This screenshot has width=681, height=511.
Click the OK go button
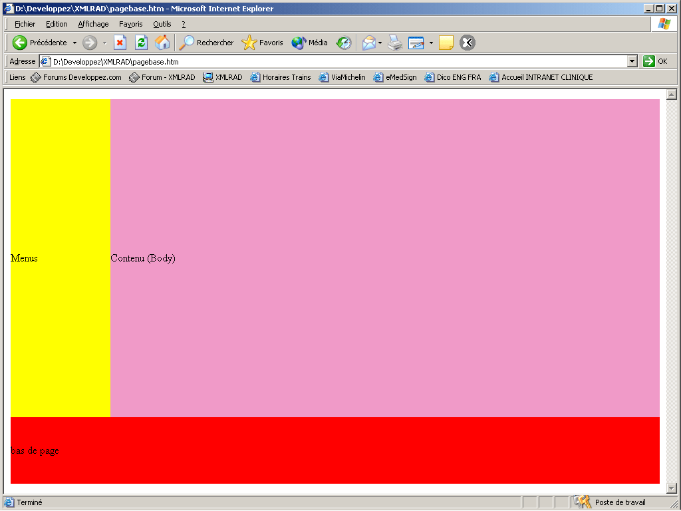(656, 61)
